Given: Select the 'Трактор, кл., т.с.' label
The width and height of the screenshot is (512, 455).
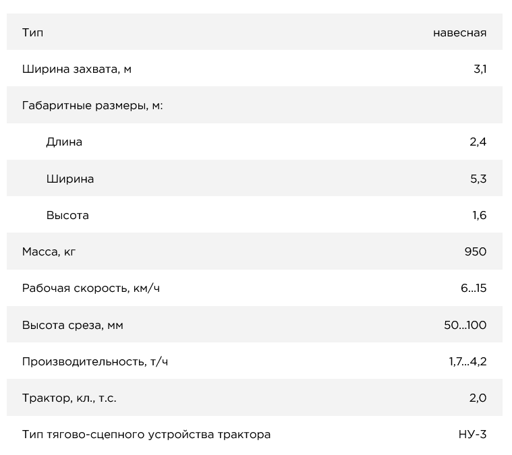Looking at the screenshot, I should 69,398.
